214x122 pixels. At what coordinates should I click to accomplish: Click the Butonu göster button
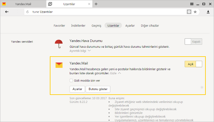98,89
